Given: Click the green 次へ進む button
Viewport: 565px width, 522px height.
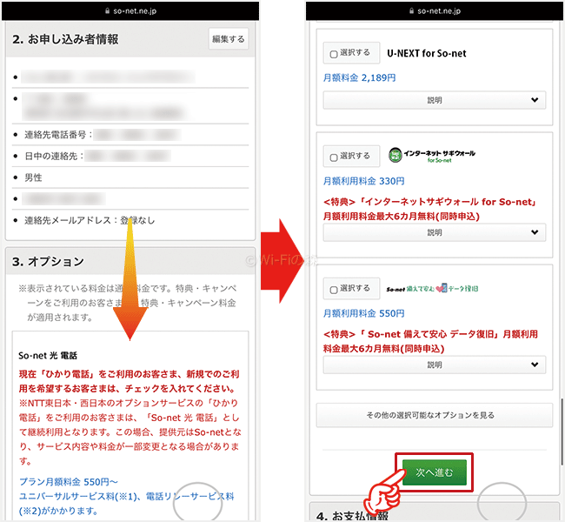Looking at the screenshot, I should 435,472.
